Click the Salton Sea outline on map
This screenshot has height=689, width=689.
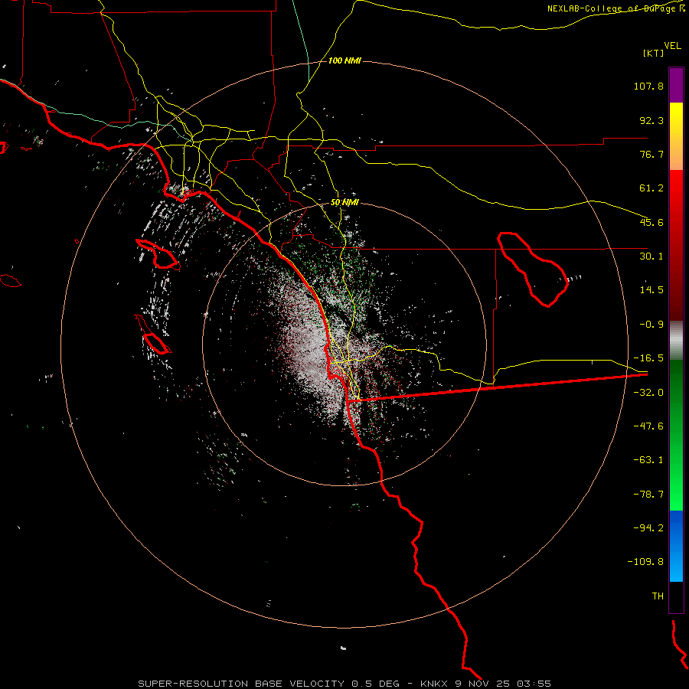[533, 269]
